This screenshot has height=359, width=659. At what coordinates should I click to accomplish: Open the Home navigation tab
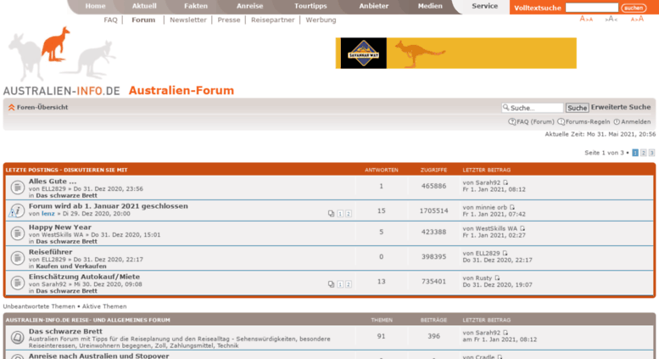click(x=95, y=6)
